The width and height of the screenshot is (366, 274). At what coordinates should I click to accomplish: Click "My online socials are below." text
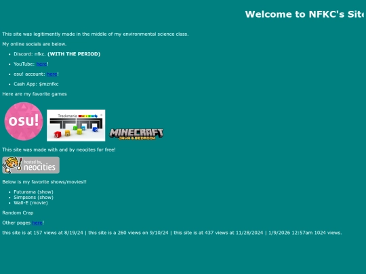point(35,44)
